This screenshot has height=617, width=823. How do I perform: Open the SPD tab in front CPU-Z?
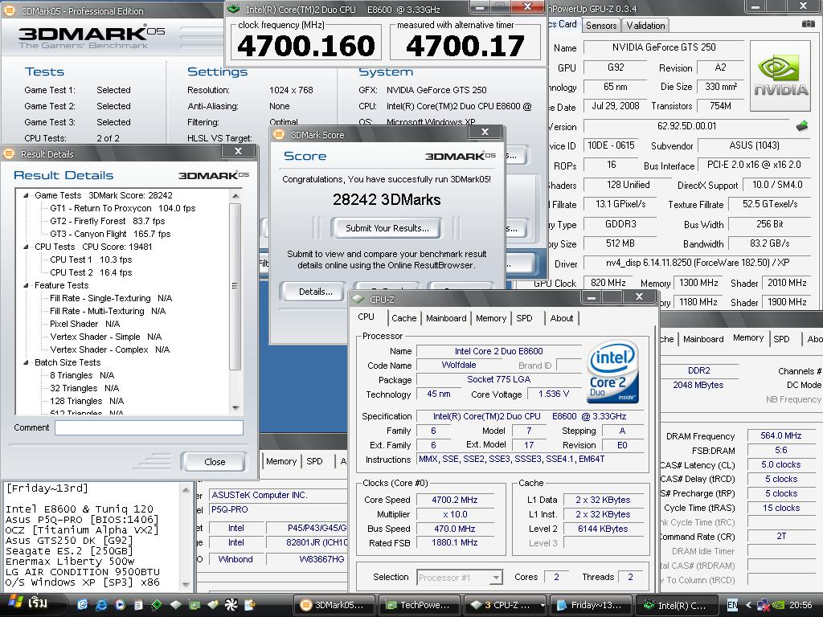(524, 318)
